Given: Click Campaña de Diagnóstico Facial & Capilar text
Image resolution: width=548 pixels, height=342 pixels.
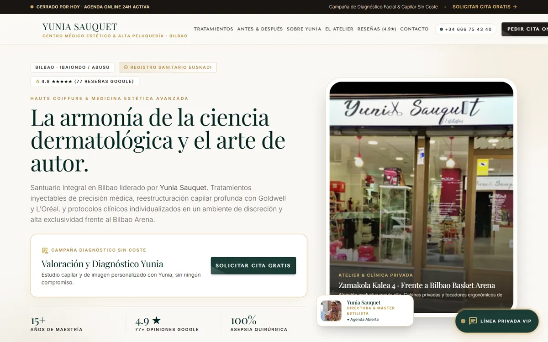Looking at the screenshot, I should (x=384, y=7).
